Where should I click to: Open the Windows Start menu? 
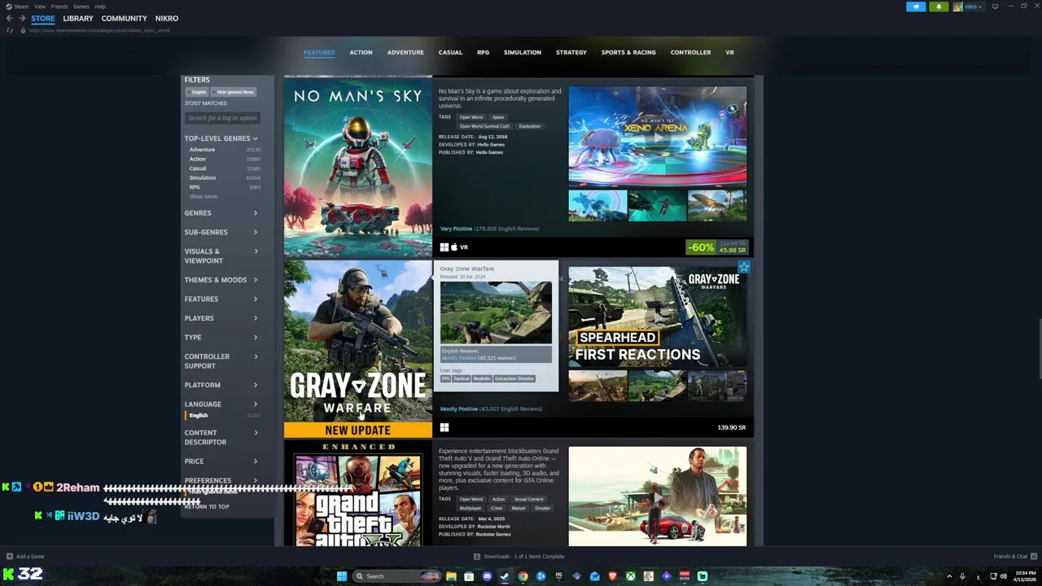[342, 576]
